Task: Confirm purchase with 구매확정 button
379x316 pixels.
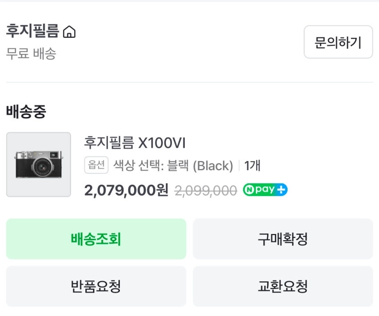Action: coord(282,239)
